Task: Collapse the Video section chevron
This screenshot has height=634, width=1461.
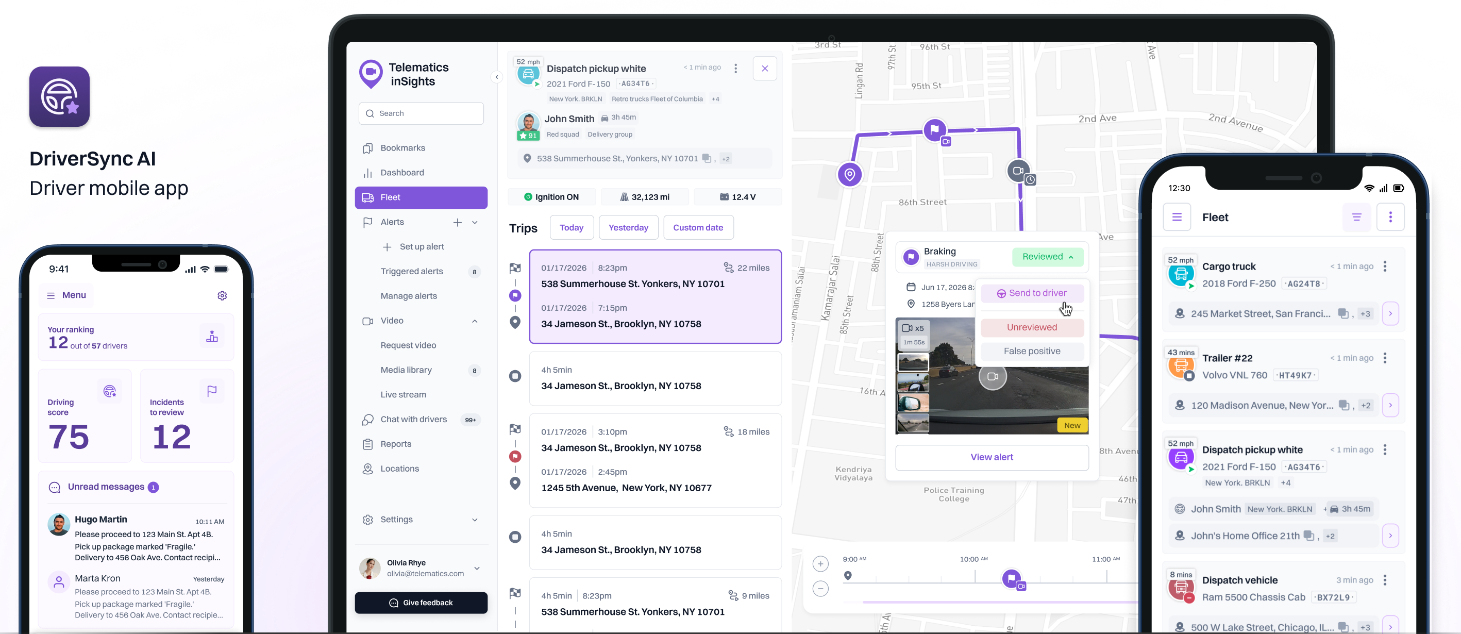Action: [475, 321]
